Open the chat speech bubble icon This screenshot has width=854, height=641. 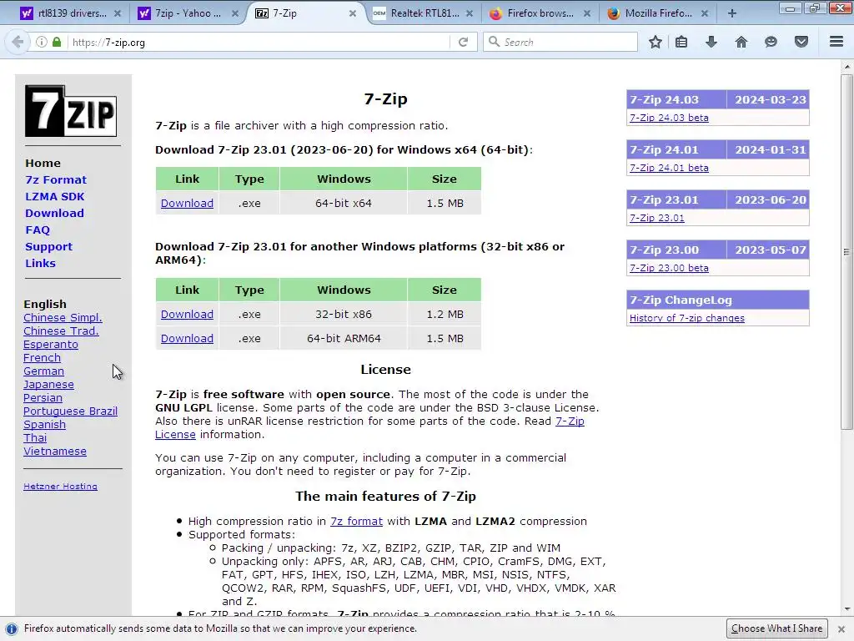pyautogui.click(x=771, y=42)
